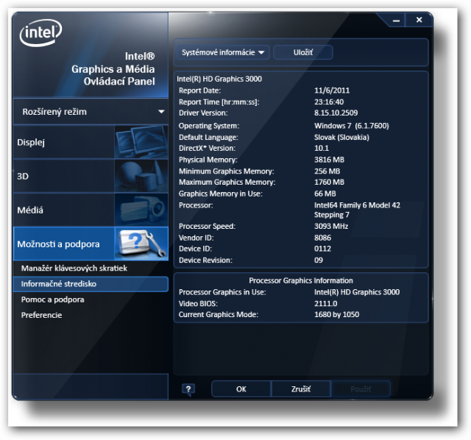Go to Pomoc a podpora
471x440 pixels.
tap(52, 299)
